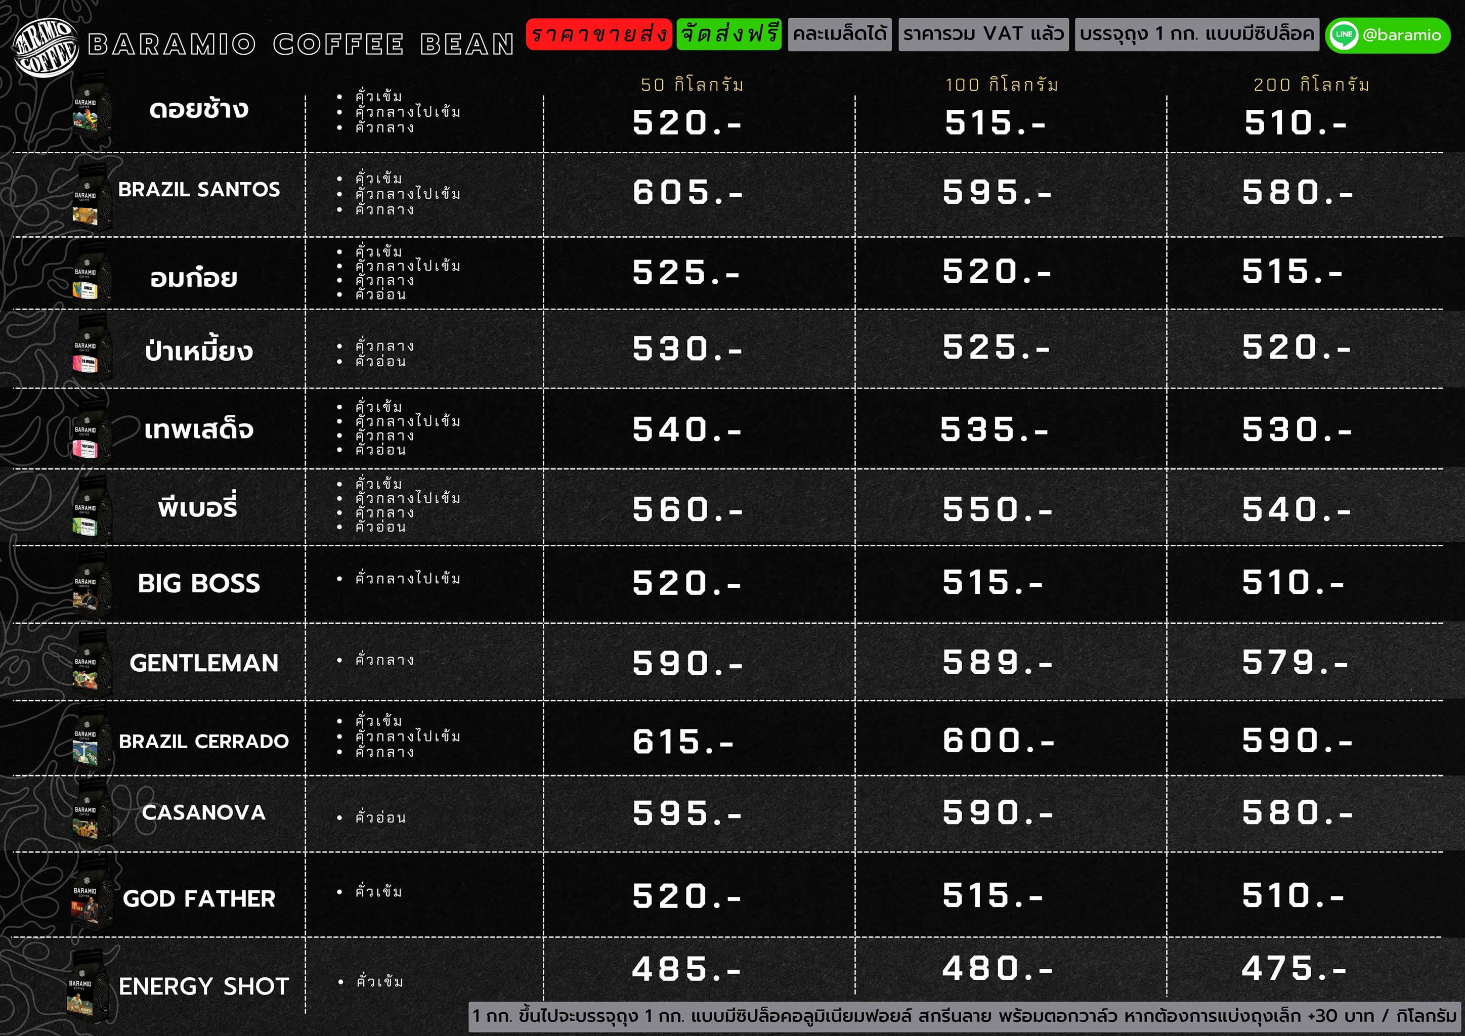The width and height of the screenshot is (1465, 1036).
Task: Click the BRAZIL CERRADO coffee bag image
Action: pos(91,739)
